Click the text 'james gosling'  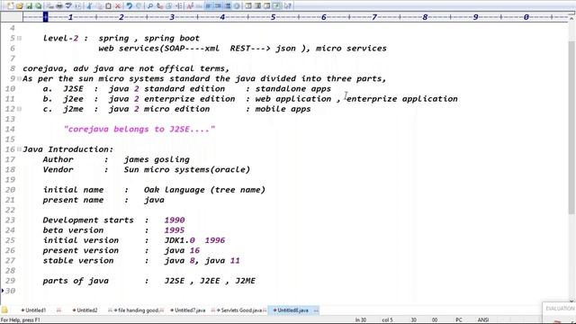(x=157, y=160)
